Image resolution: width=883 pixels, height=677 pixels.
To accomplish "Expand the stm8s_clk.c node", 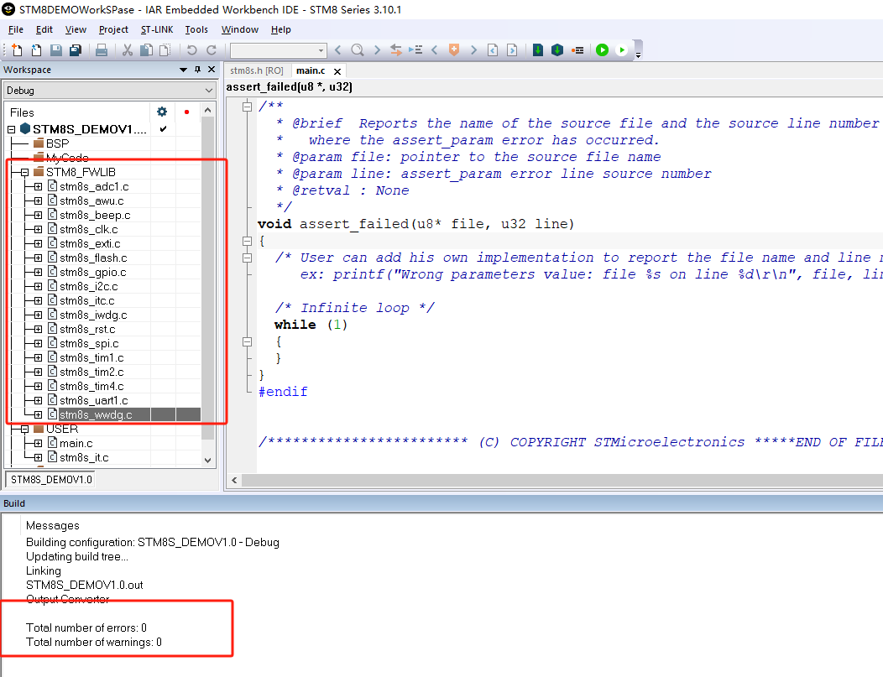I will click(x=38, y=230).
